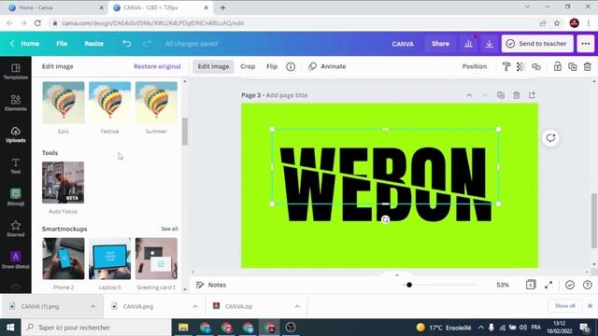Move Page 3 up with chevron
Viewport: 598px width, 336px height.
coord(469,95)
